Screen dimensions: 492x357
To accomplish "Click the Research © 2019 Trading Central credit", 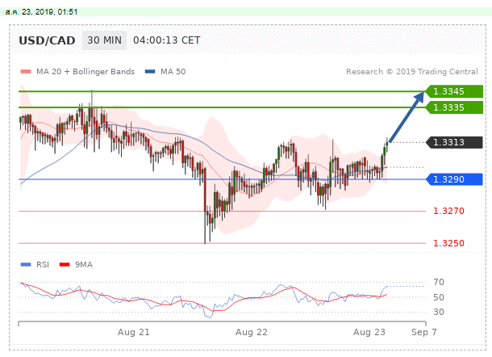I will (412, 72).
